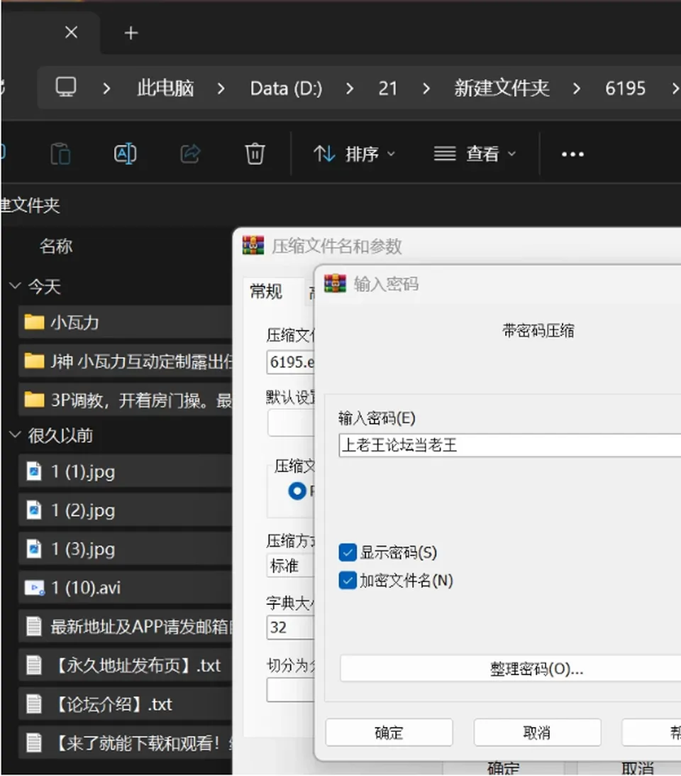Switch to the 常规 tab
Viewport: 681px width, 776px height.
266,292
